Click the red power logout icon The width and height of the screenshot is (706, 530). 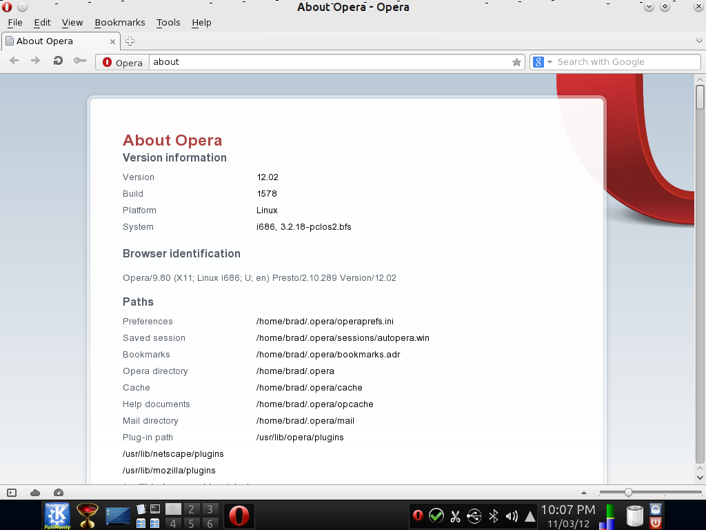click(x=656, y=523)
